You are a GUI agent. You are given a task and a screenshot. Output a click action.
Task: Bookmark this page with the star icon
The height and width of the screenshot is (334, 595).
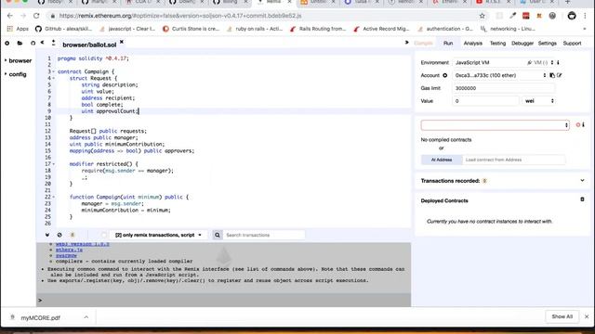tap(482, 16)
